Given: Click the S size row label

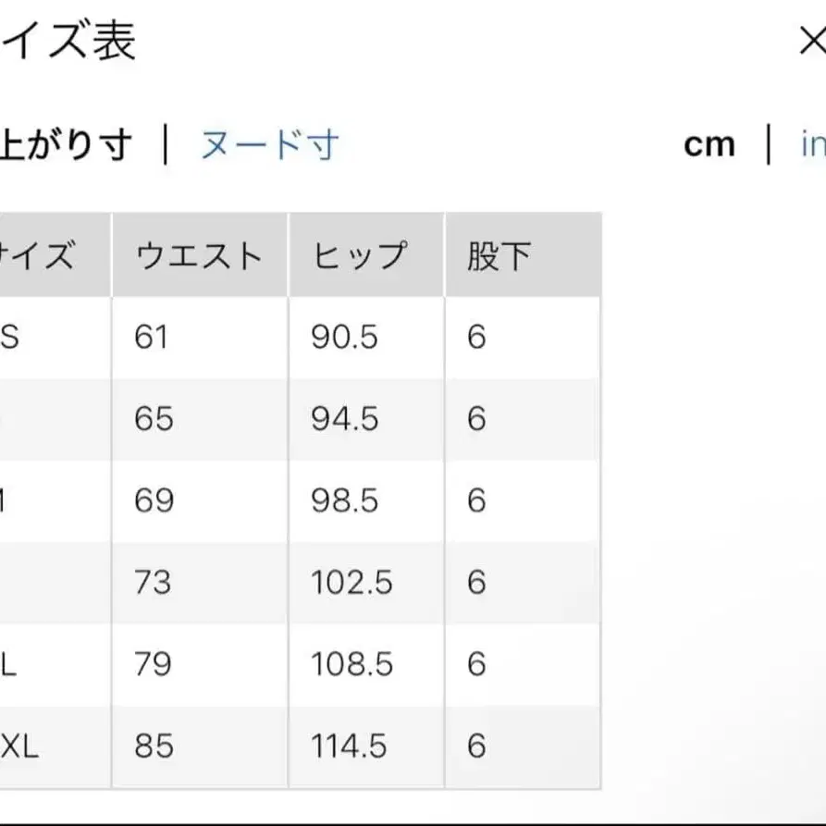Looking at the screenshot, I should pos(9,337).
